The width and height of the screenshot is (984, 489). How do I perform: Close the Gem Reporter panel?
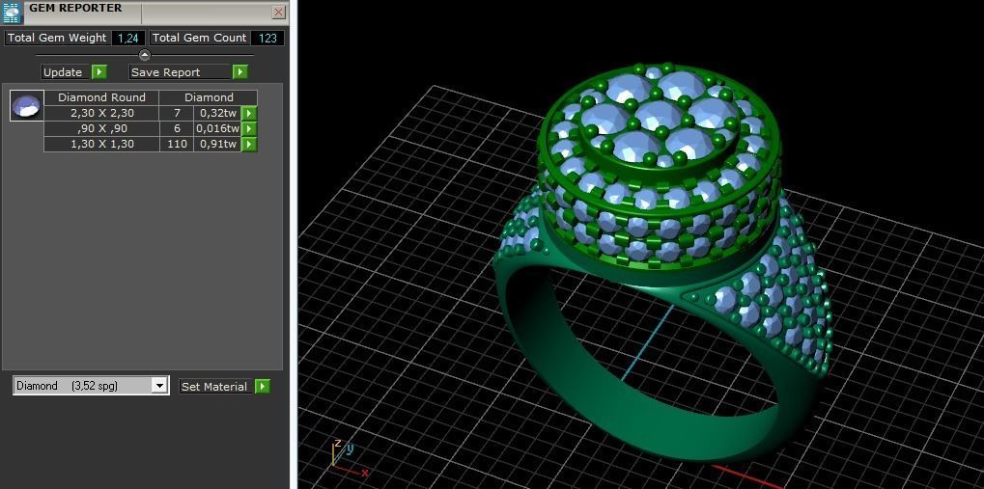tap(279, 12)
